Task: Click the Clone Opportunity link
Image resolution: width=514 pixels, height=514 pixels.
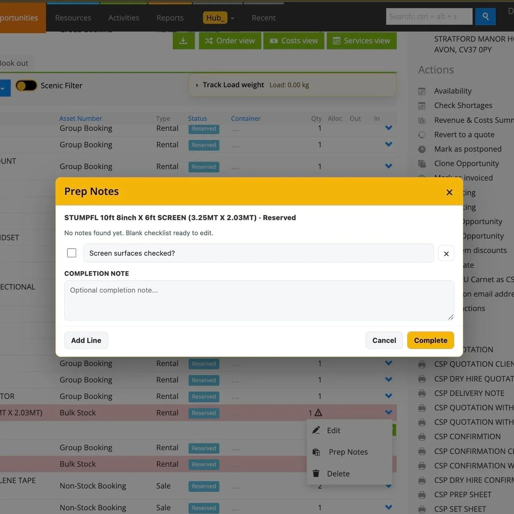Action: [466, 164]
